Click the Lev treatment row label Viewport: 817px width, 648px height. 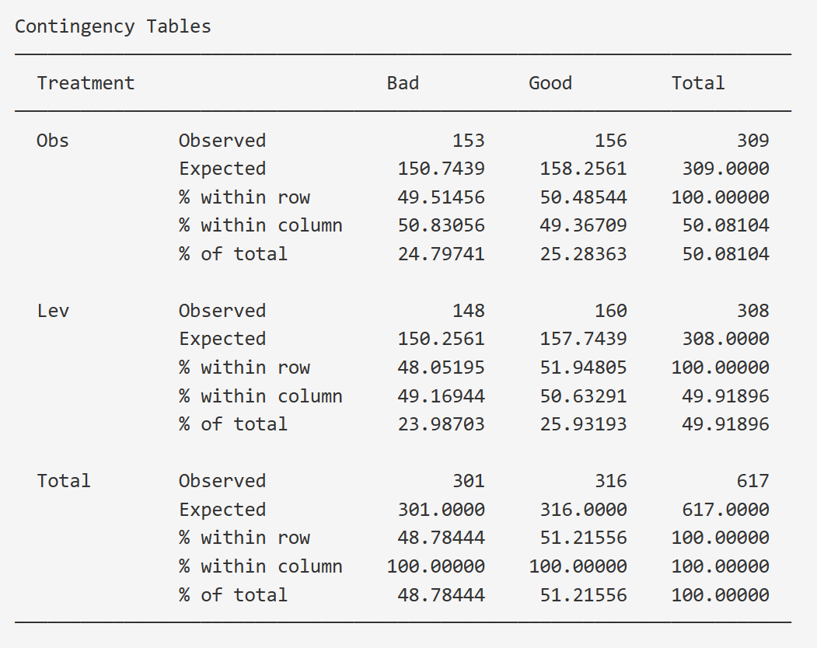53,311
